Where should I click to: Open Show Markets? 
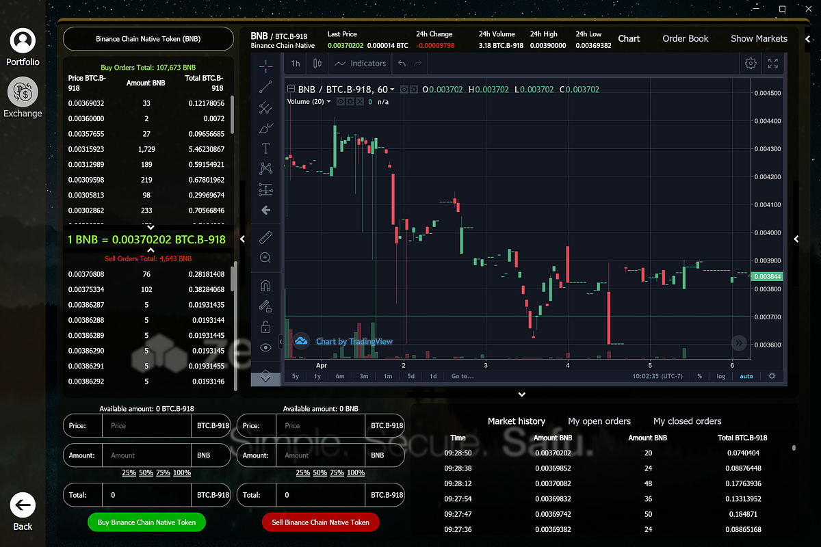tap(759, 39)
